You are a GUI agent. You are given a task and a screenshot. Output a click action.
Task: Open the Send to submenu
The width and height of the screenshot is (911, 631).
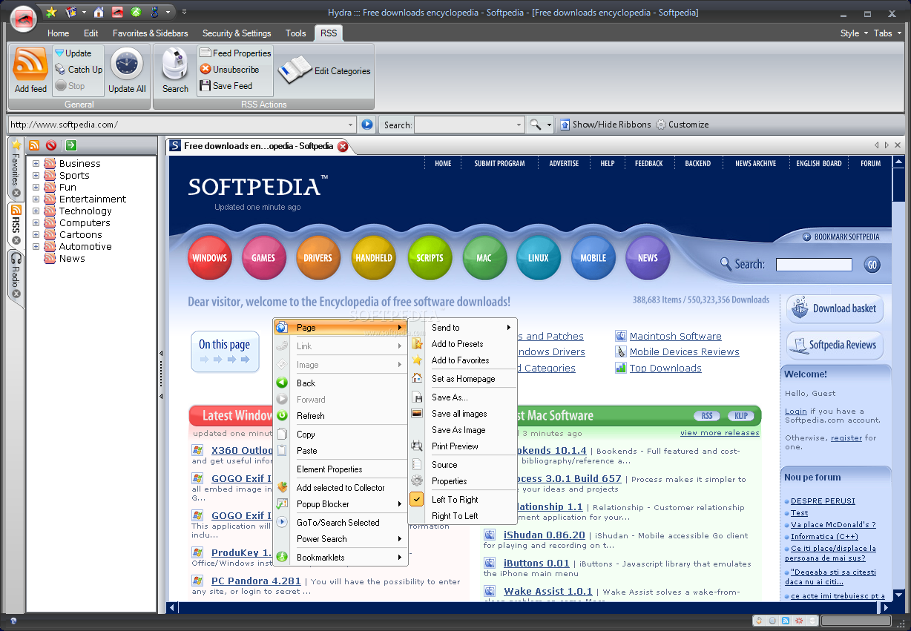pyautogui.click(x=462, y=328)
